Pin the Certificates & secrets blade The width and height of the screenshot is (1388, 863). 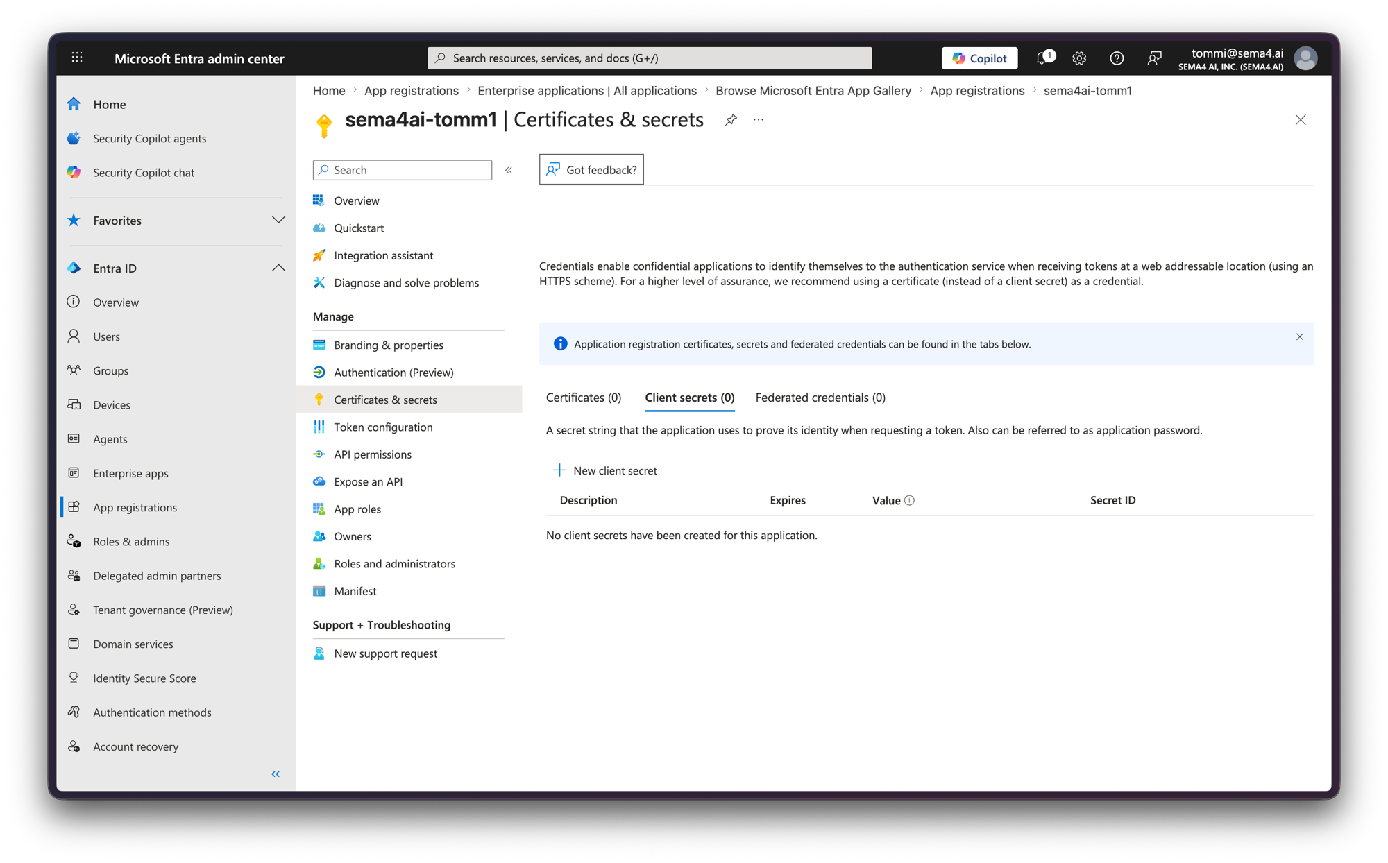point(731,120)
